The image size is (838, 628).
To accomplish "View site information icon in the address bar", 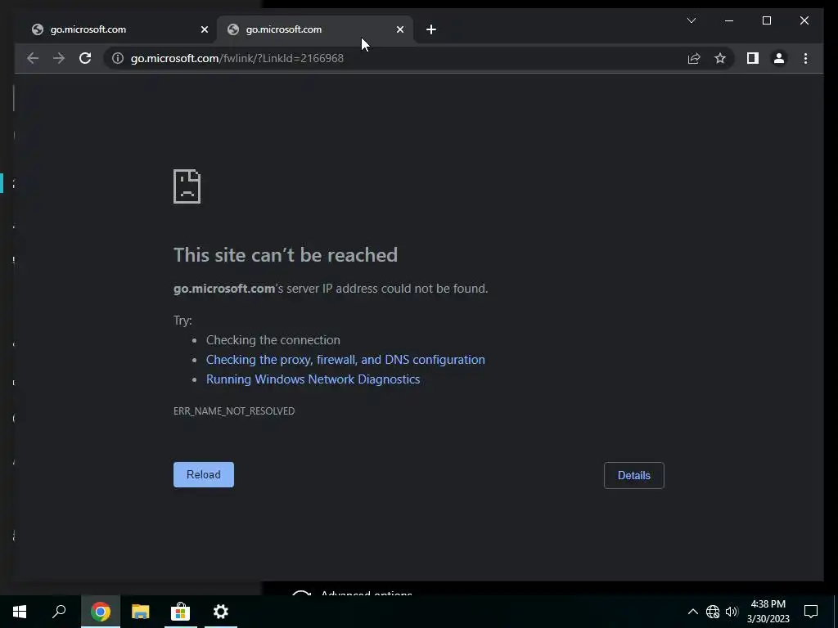I will coord(118,58).
